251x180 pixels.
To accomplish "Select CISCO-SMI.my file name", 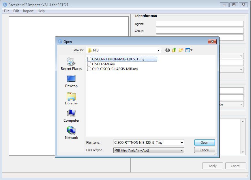I will click(103, 64).
